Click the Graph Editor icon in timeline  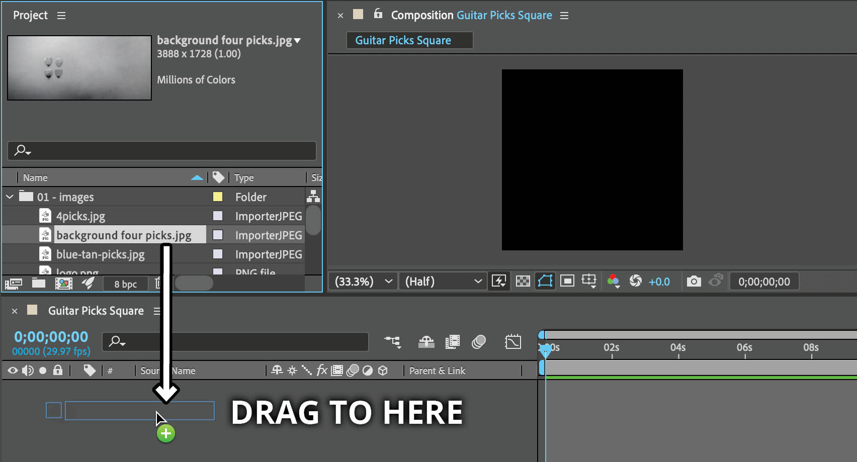click(x=513, y=342)
